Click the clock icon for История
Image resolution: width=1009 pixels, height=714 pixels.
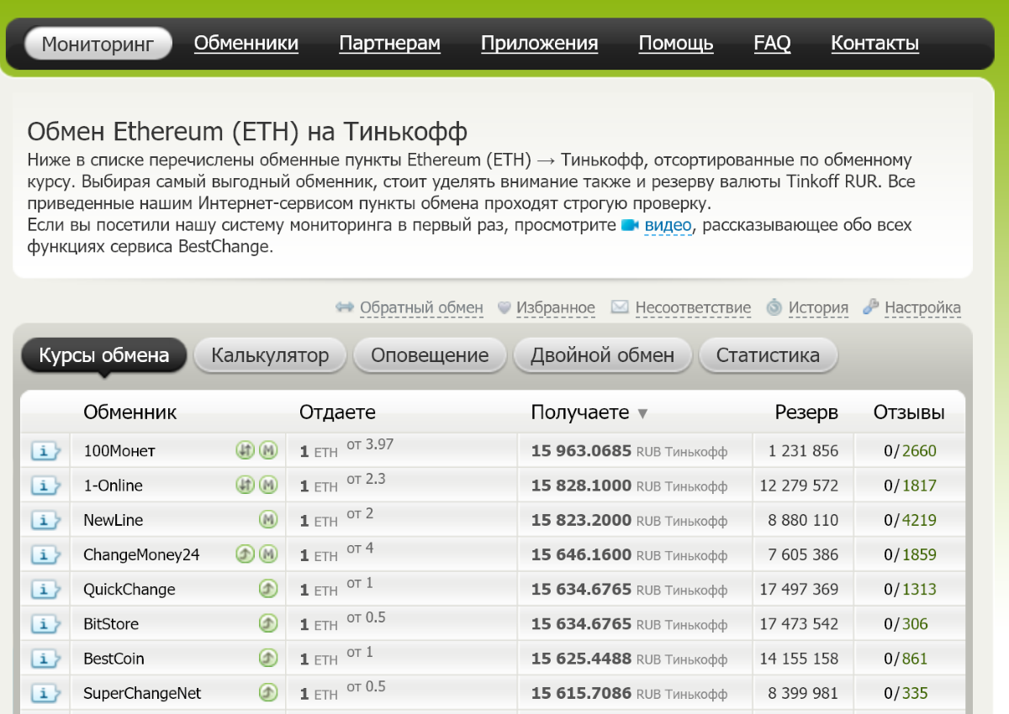tap(774, 307)
